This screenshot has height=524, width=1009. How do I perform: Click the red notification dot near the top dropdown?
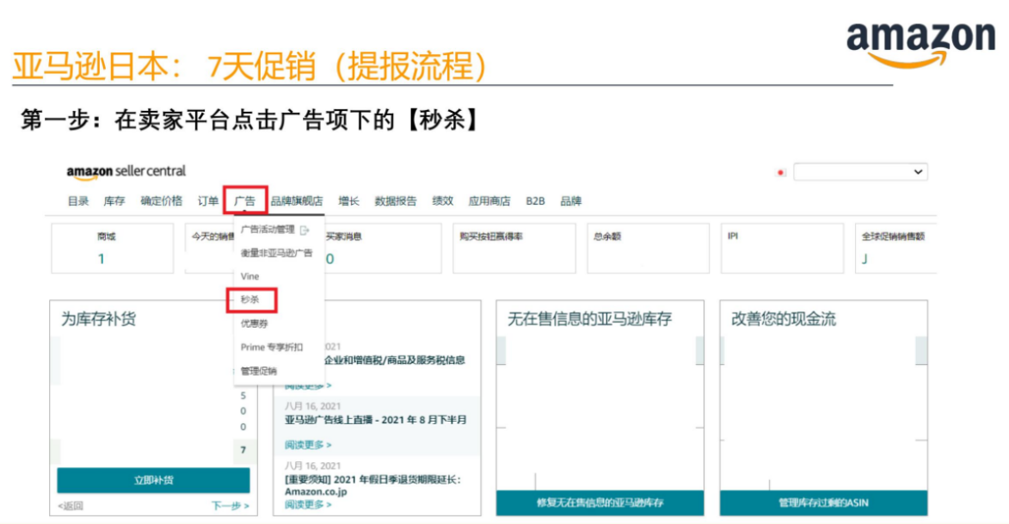(779, 171)
